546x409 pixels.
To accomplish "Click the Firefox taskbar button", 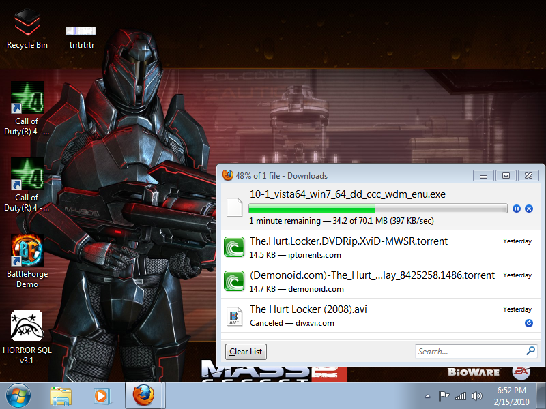I will click(143, 395).
